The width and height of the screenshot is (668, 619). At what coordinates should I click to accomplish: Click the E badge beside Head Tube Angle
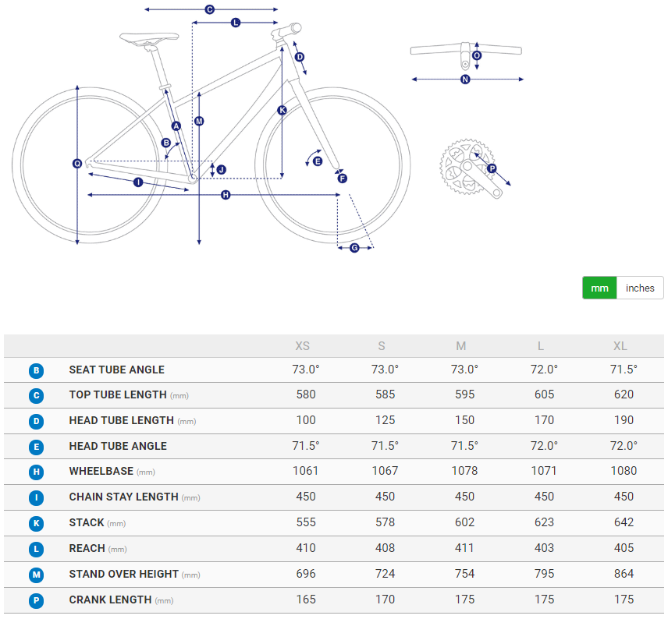(x=37, y=447)
